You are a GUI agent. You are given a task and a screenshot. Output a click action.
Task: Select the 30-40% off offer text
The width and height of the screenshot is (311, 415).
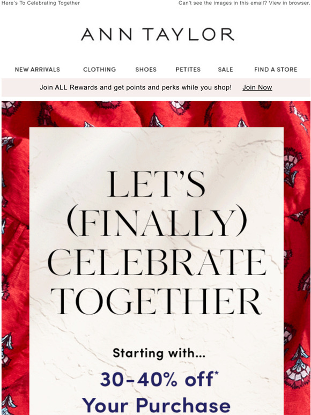coord(157,379)
